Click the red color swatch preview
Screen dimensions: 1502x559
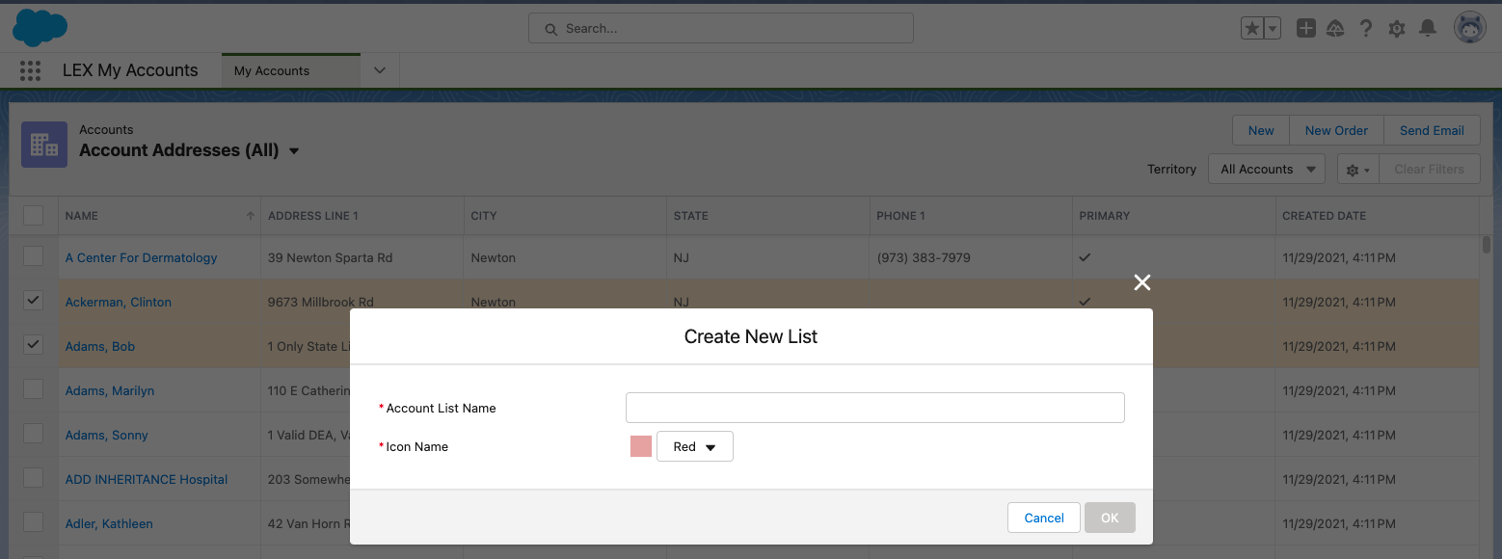641,446
